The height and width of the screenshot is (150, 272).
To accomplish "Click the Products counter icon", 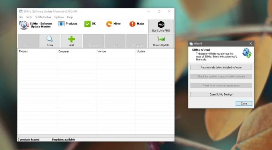I will [61, 24].
